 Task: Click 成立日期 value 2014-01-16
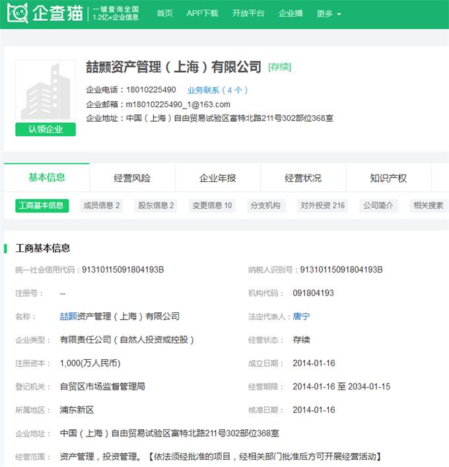point(314,363)
